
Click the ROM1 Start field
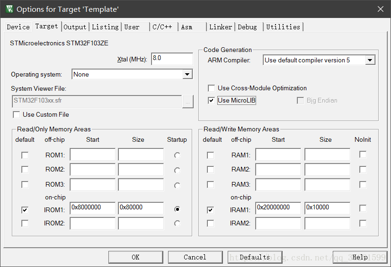[x=92, y=155]
